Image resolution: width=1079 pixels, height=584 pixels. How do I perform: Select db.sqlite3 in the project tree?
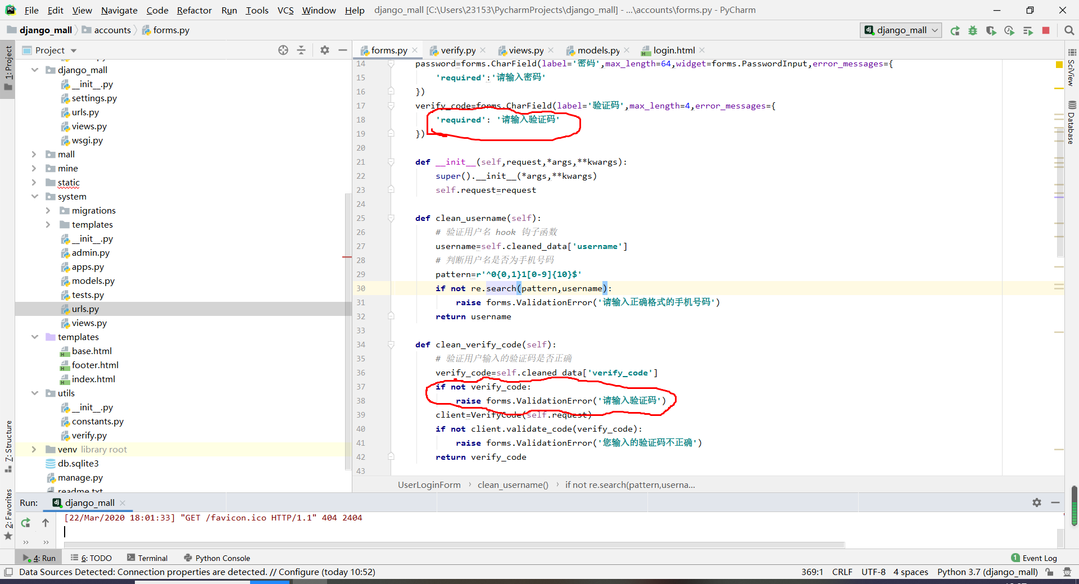coord(78,463)
